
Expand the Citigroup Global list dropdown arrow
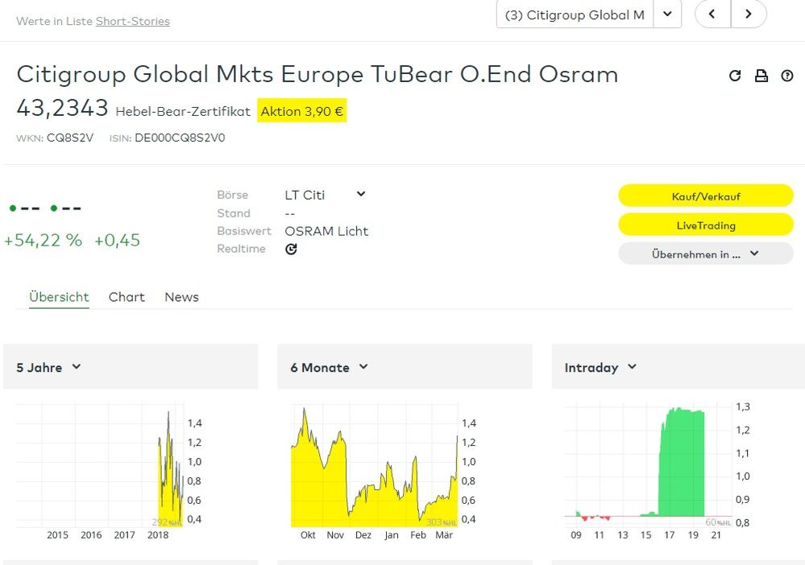[x=667, y=14]
